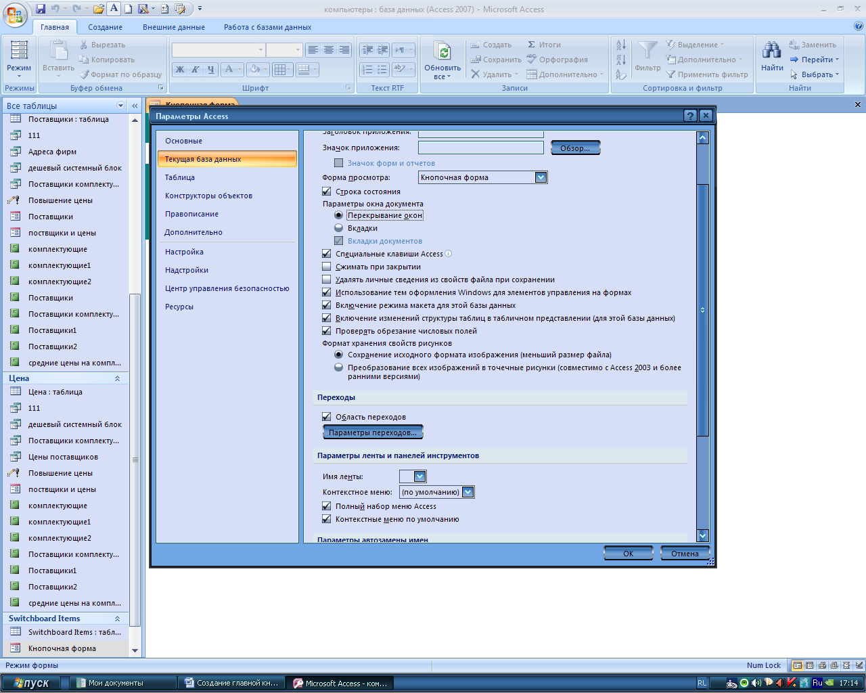Image resolution: width=866 pixels, height=693 pixels.
Task: Click Формат по образцу painter
Action: [120, 74]
